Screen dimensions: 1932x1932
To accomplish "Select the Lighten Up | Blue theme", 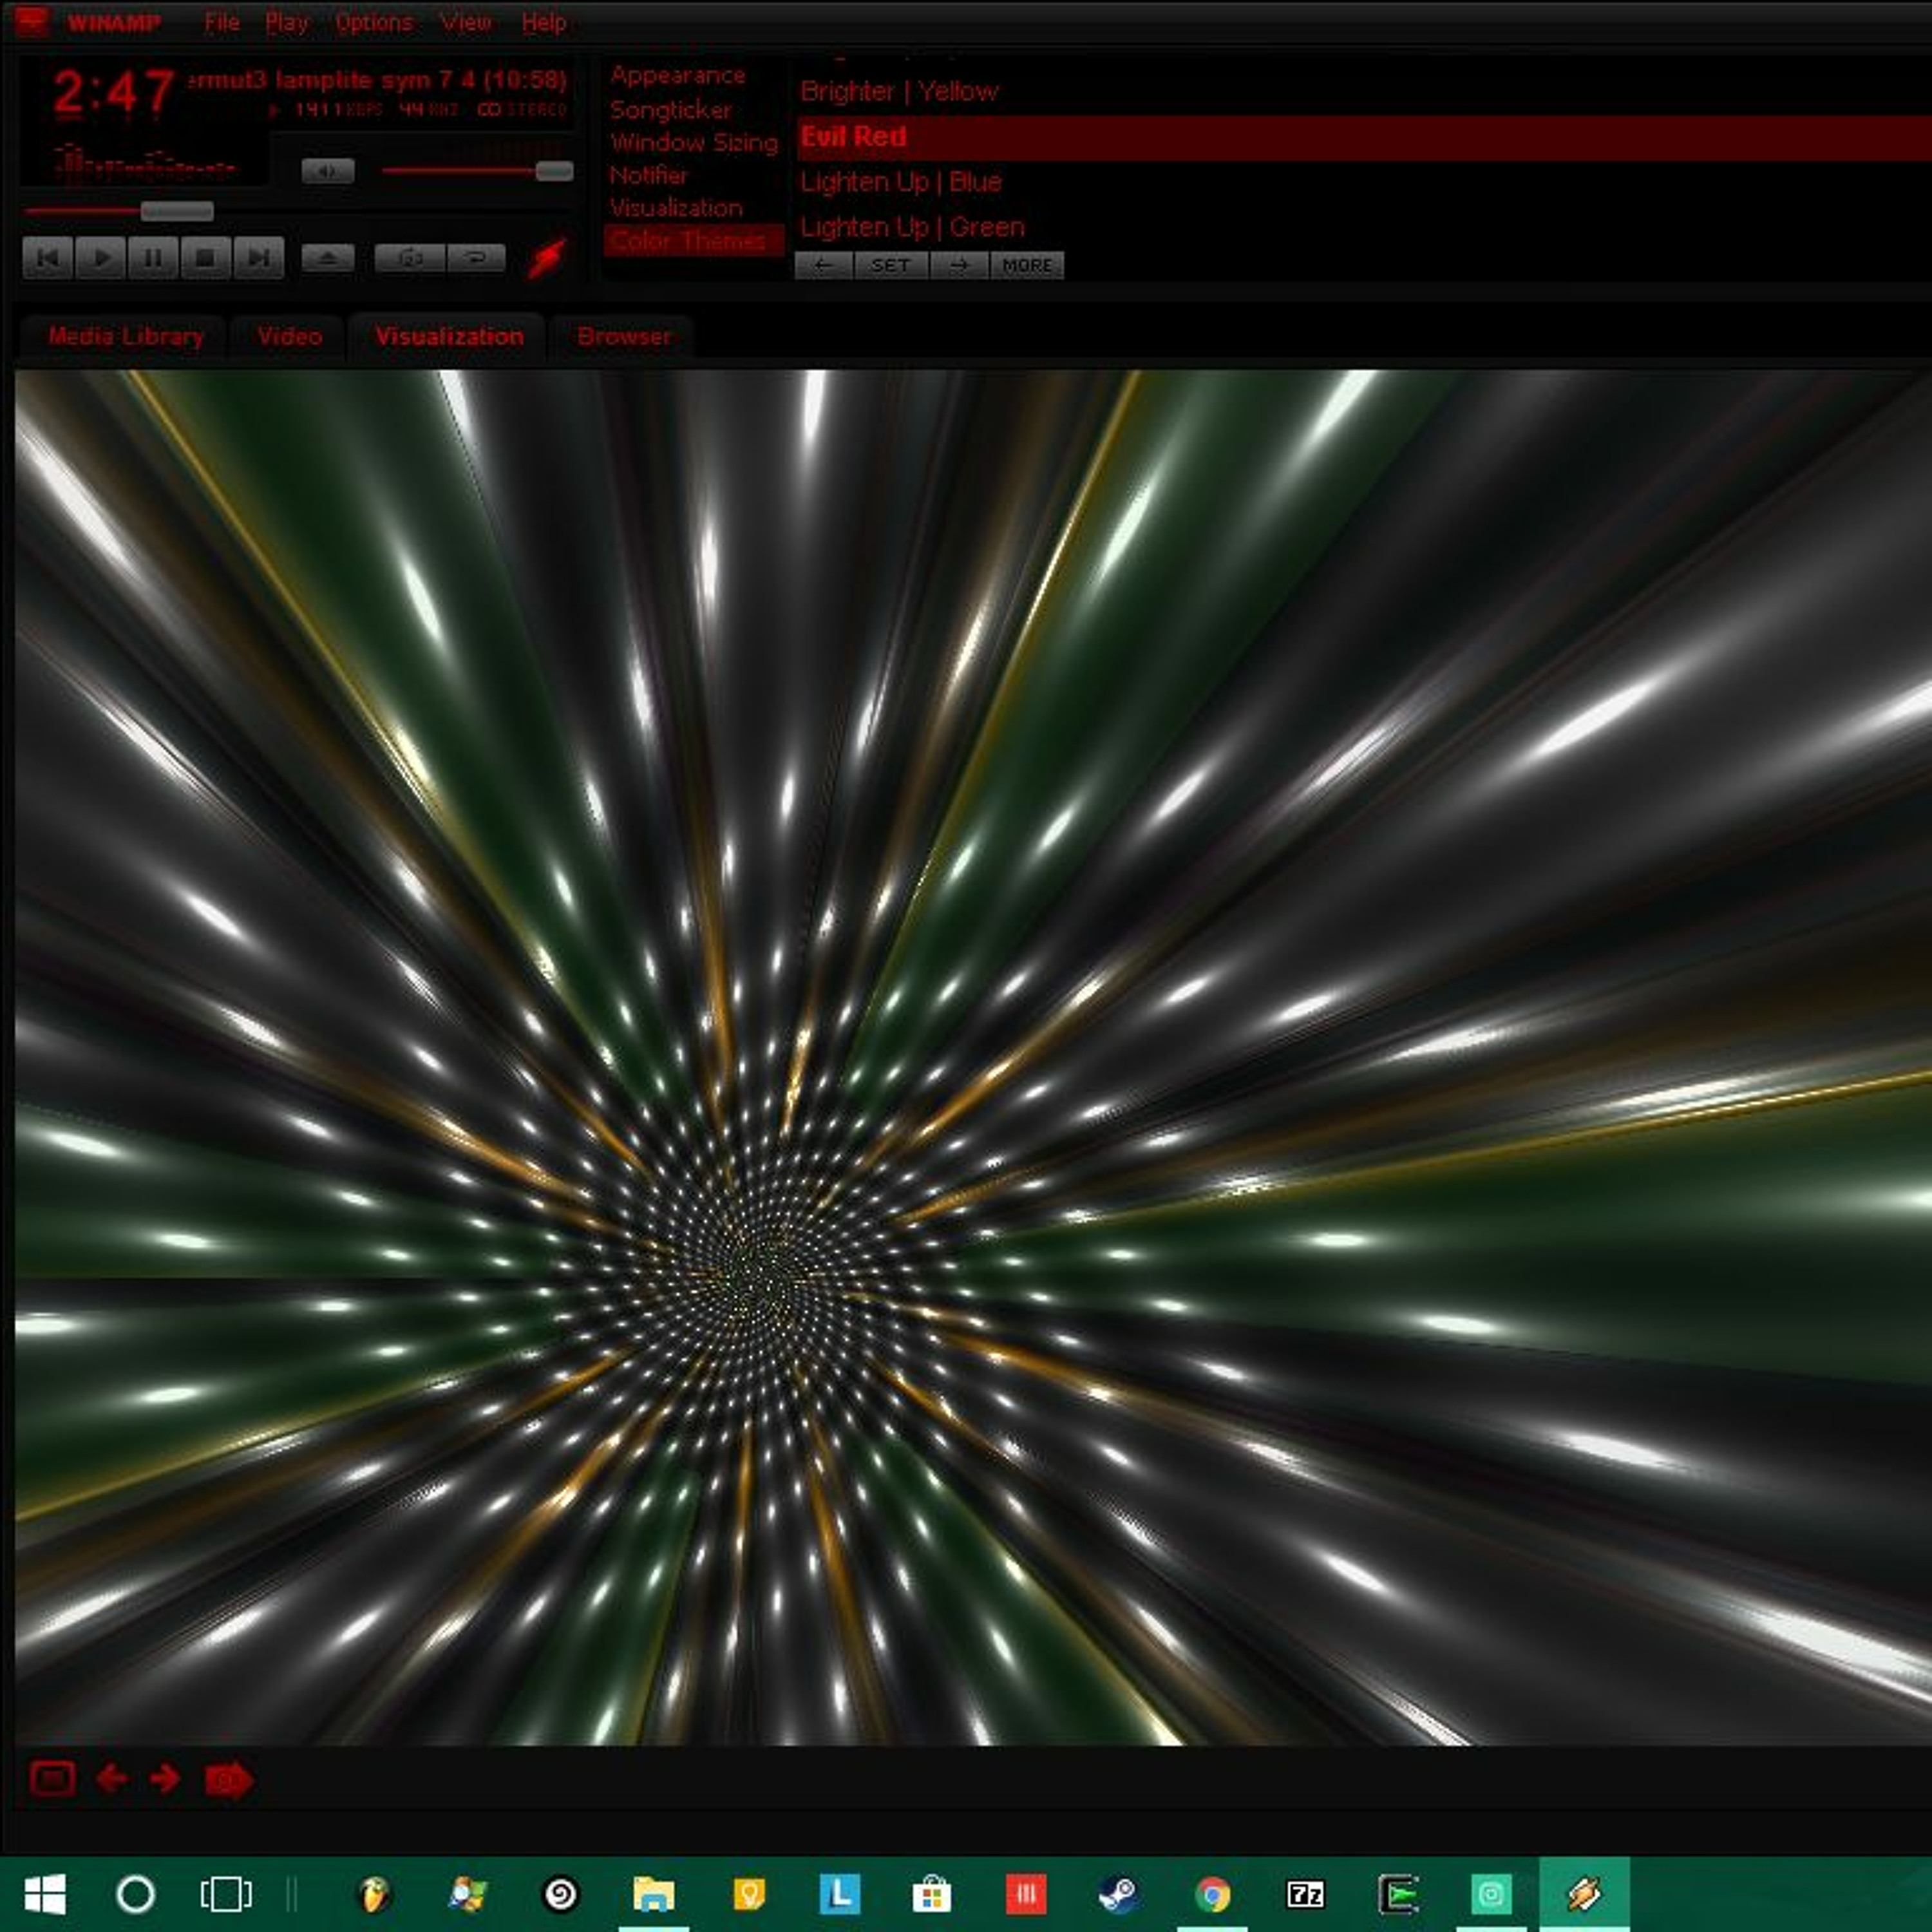I will pos(900,182).
